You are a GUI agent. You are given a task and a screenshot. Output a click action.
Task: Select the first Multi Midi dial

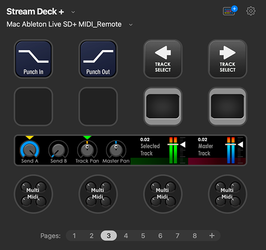click(33, 194)
